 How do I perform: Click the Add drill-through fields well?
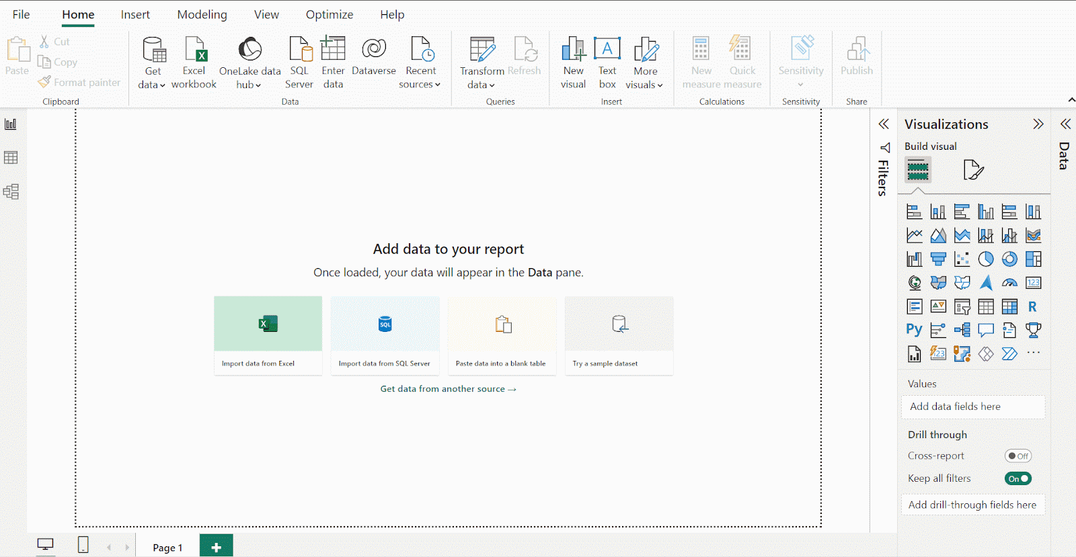[973, 505]
